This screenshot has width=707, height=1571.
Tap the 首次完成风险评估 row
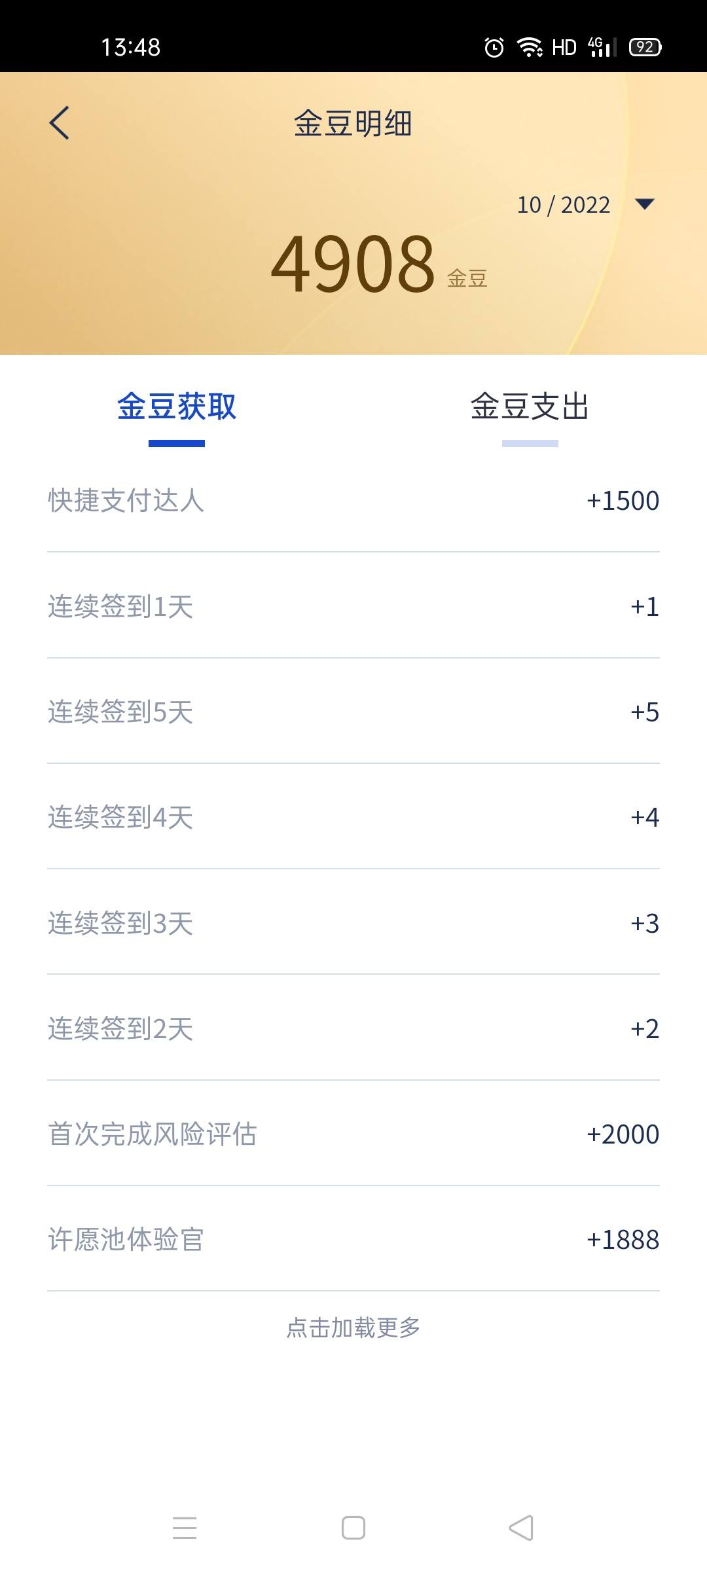click(353, 1134)
